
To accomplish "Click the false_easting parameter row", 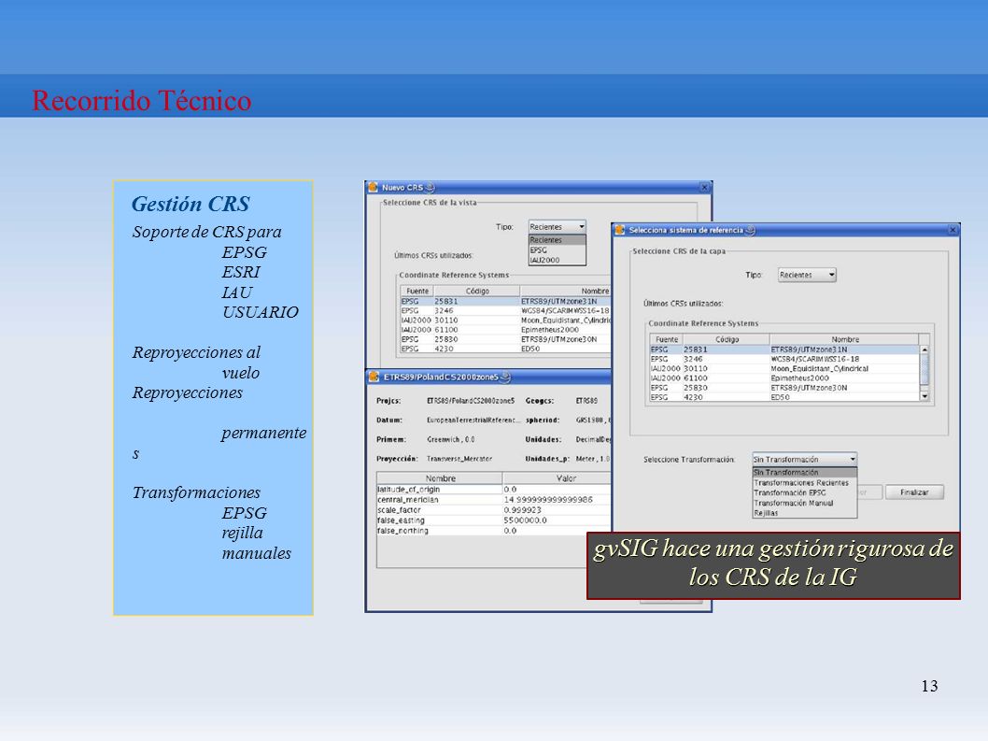I will tap(494, 520).
